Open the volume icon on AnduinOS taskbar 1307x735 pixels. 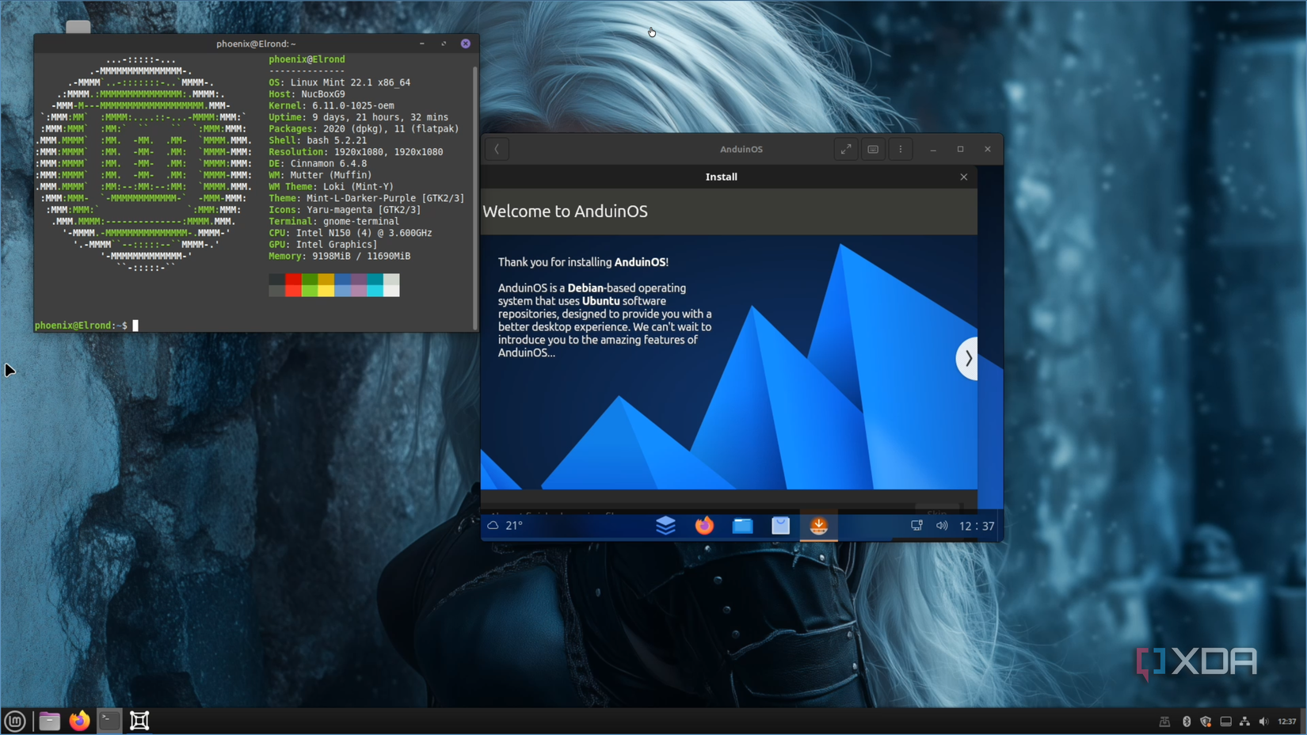click(x=942, y=525)
